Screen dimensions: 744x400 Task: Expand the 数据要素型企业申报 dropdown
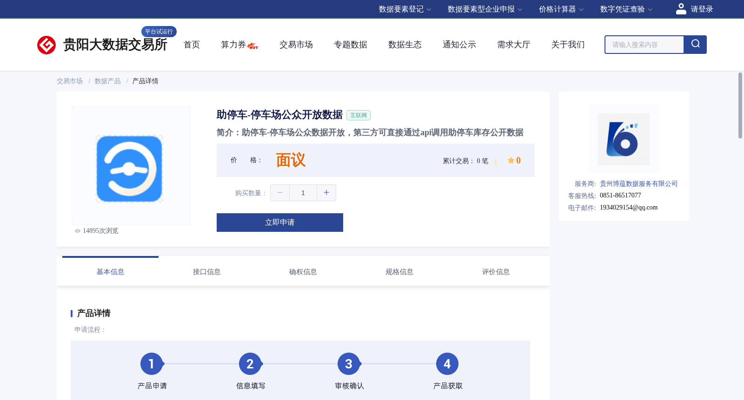485,9
